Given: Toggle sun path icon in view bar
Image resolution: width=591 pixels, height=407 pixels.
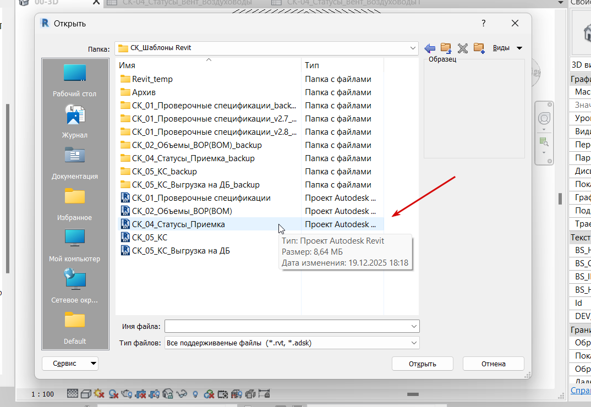Looking at the screenshot, I should point(99,394).
